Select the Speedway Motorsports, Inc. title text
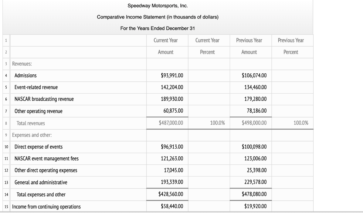 coord(158,6)
